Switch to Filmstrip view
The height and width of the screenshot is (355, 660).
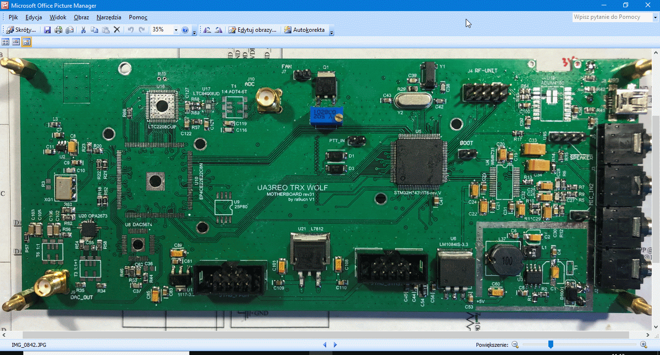(16, 42)
